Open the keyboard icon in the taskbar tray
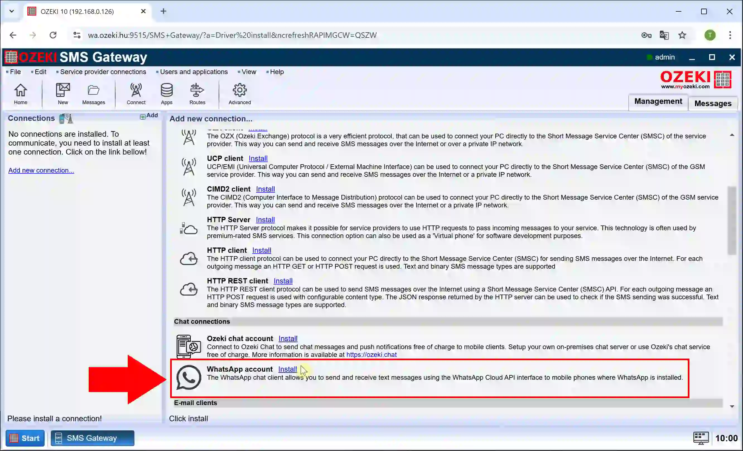Image resolution: width=743 pixels, height=451 pixels. [x=701, y=438]
